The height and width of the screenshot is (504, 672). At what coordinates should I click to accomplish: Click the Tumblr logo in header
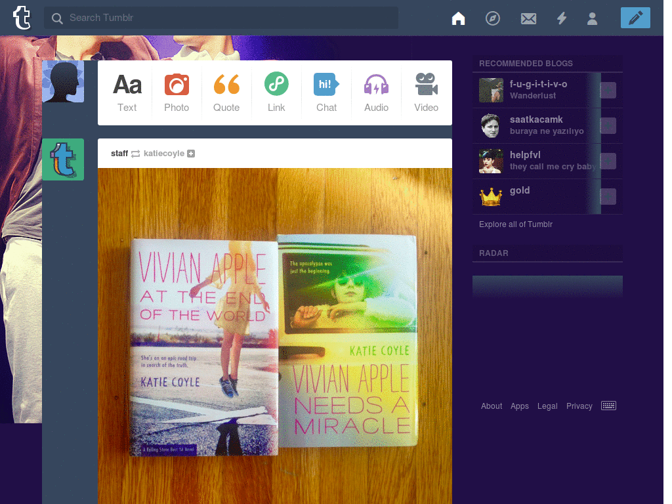tap(22, 18)
